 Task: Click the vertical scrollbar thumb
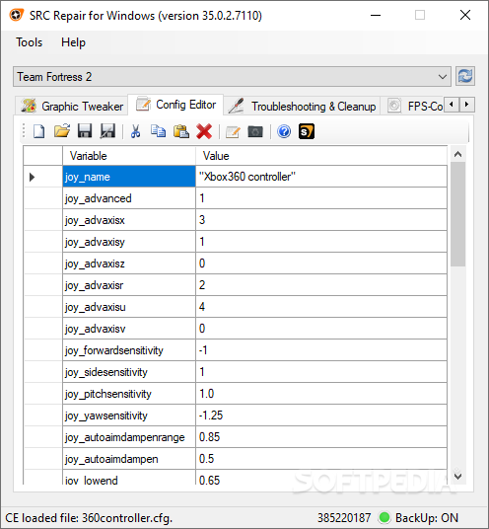tap(457, 214)
